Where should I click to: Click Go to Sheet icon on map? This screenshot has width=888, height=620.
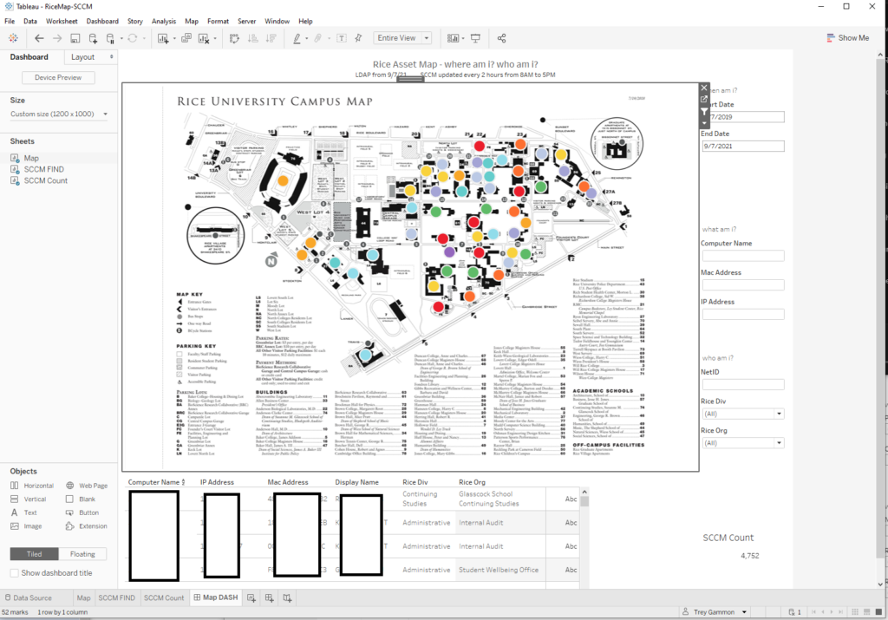coord(704,99)
